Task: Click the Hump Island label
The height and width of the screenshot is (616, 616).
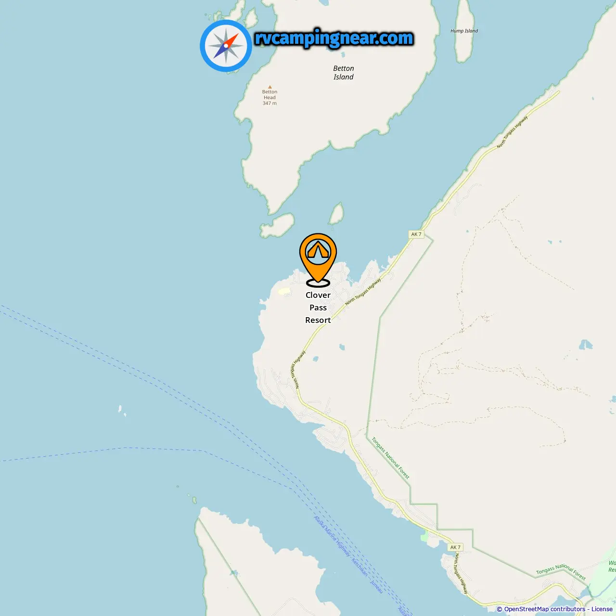Action: (464, 31)
